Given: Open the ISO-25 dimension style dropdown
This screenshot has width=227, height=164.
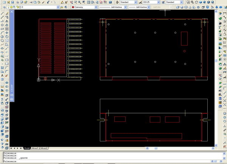Looking at the screenshot, I should [x=159, y=2].
